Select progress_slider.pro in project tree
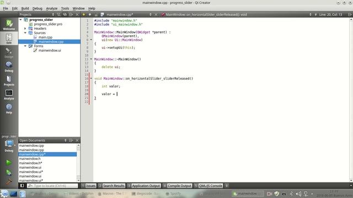 tap(48, 24)
